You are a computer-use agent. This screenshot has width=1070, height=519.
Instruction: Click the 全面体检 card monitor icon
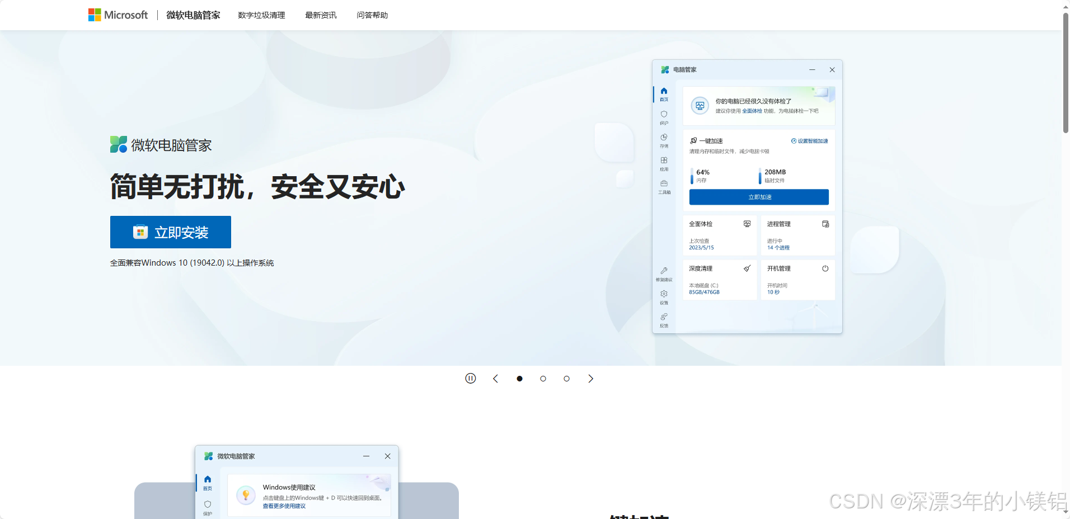click(x=747, y=224)
